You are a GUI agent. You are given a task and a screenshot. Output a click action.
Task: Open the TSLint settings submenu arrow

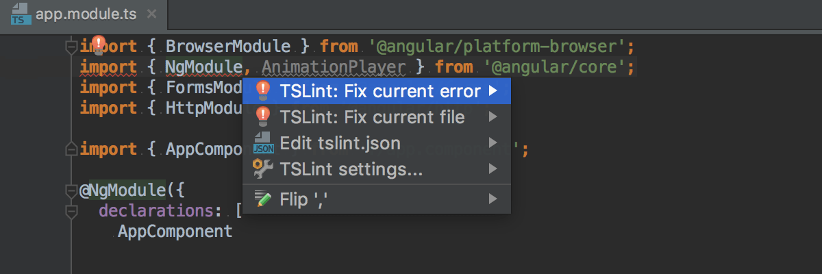click(x=493, y=169)
